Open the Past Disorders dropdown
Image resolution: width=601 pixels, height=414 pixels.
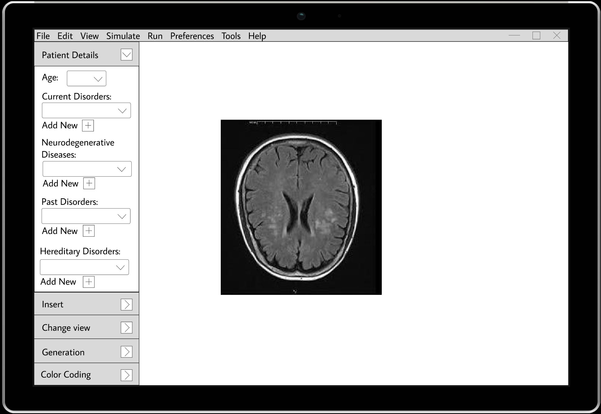pyautogui.click(x=86, y=216)
